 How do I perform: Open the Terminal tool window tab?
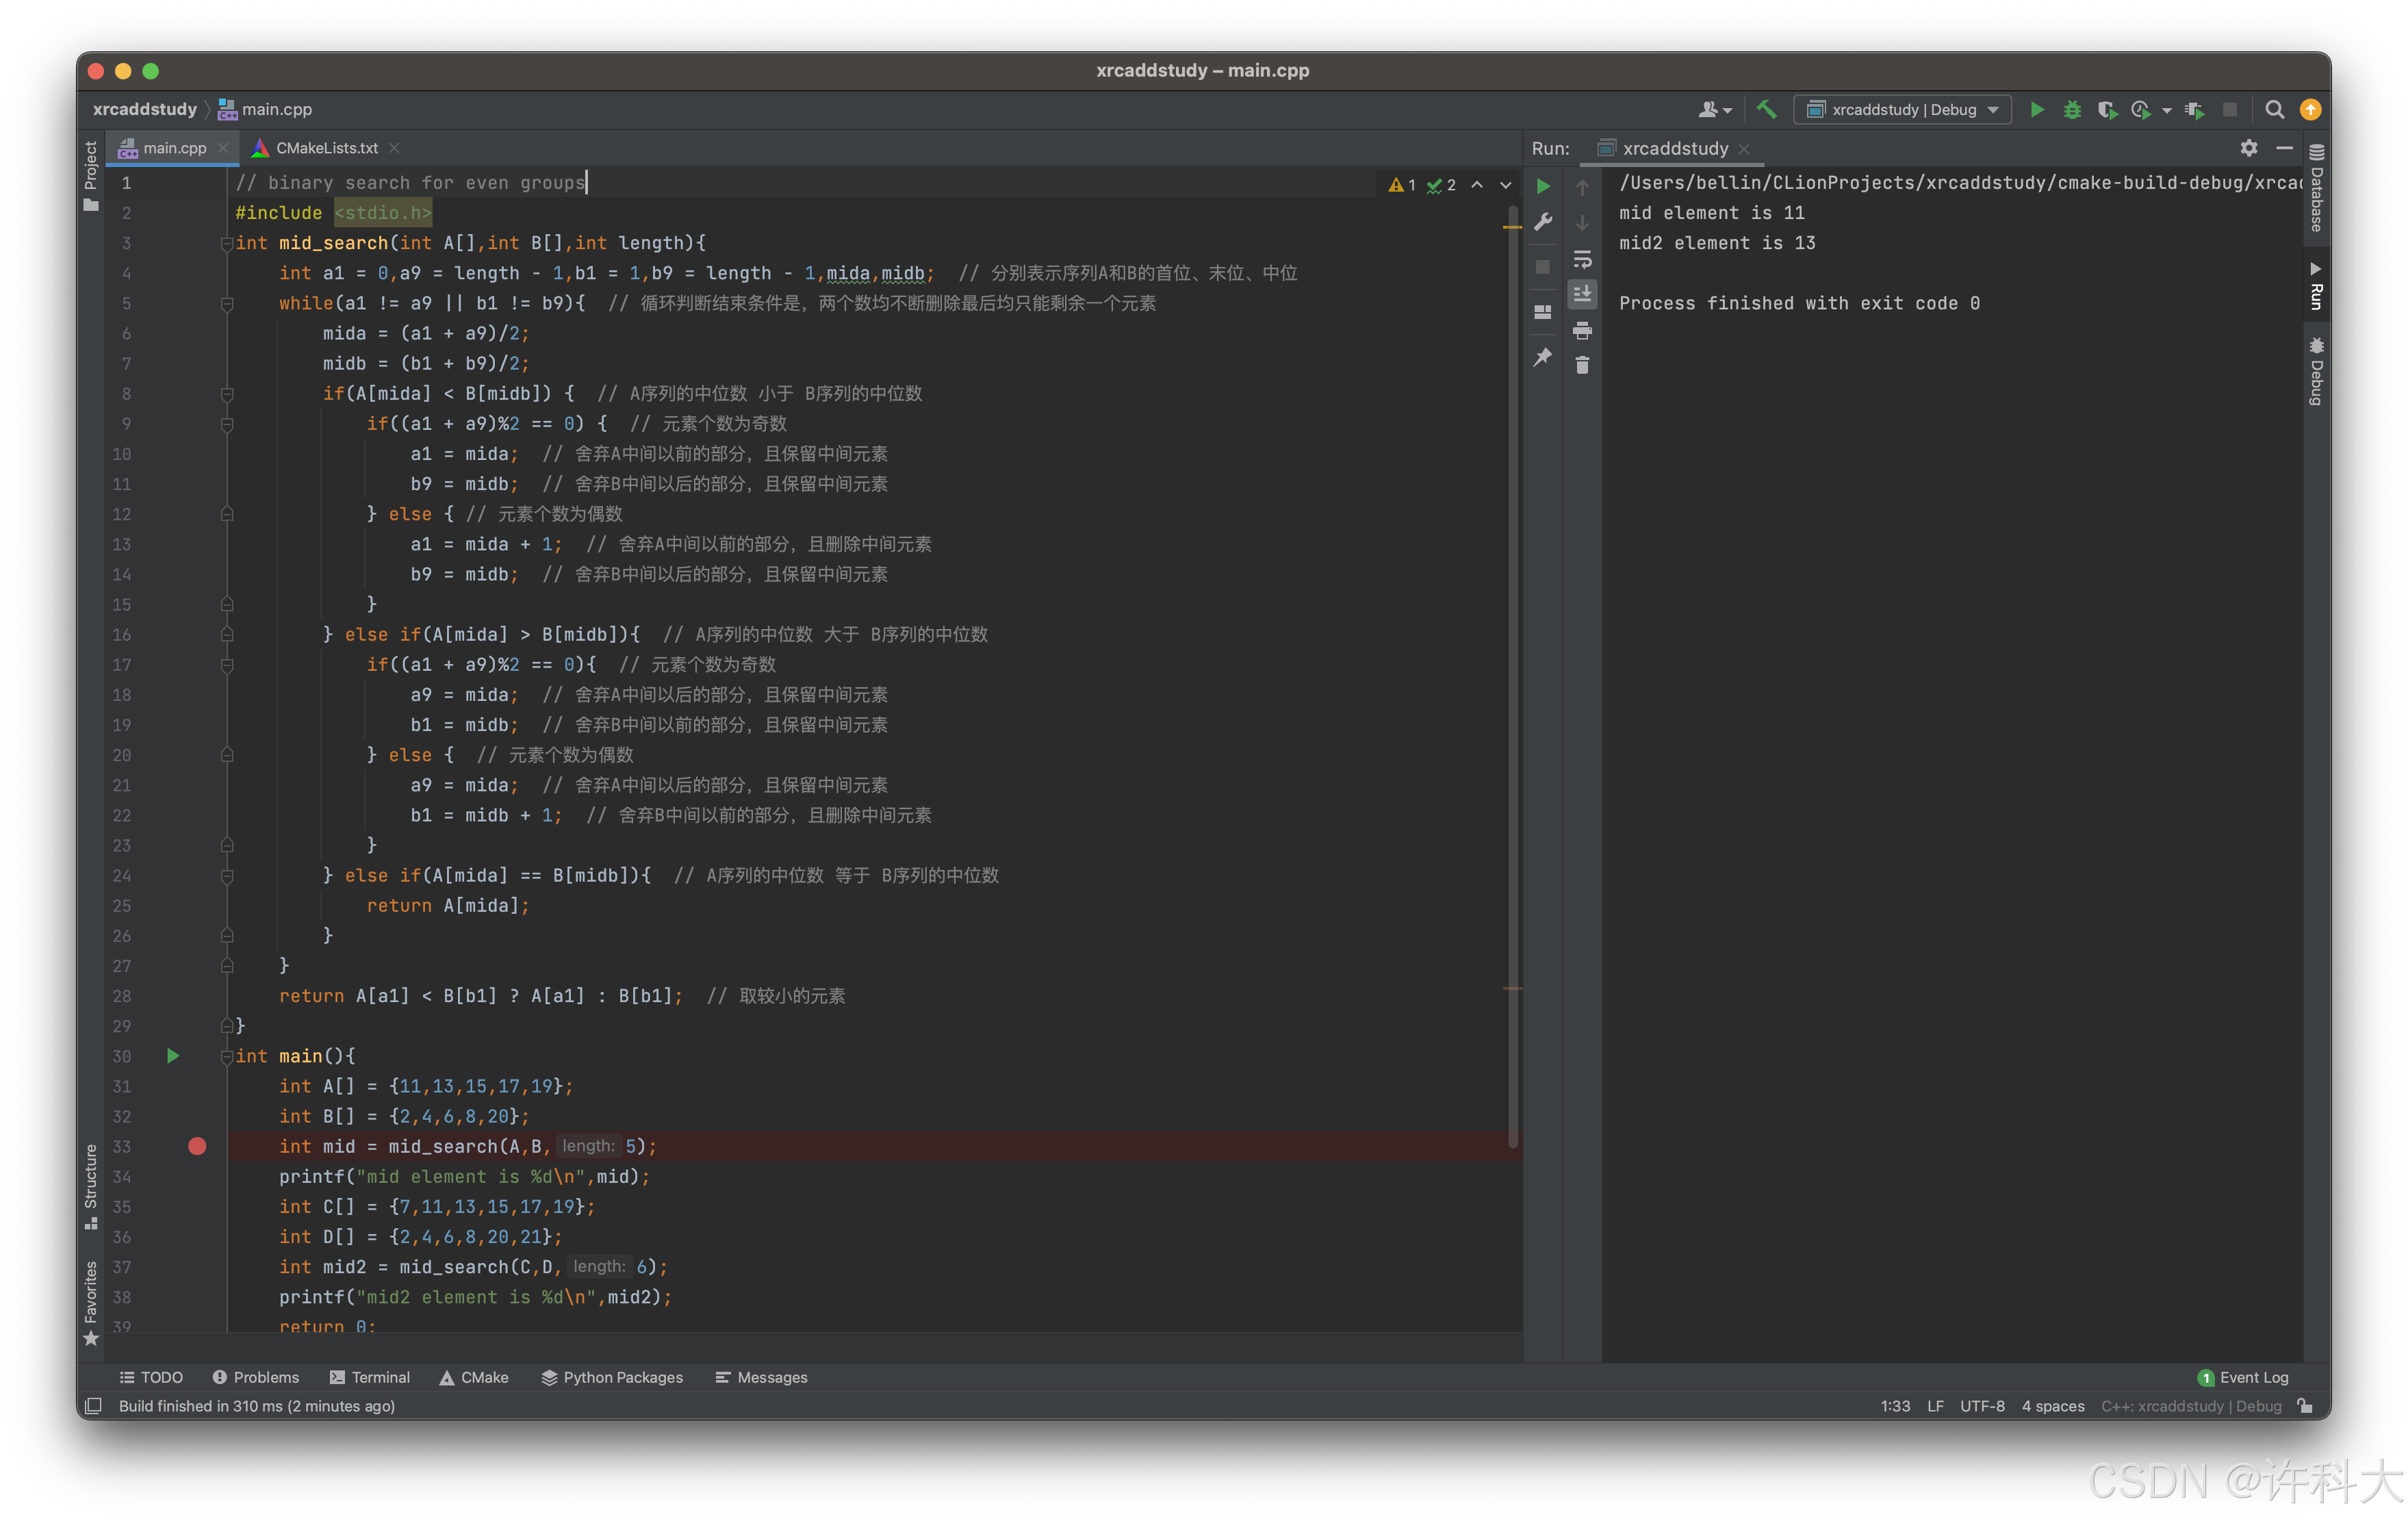(370, 1377)
